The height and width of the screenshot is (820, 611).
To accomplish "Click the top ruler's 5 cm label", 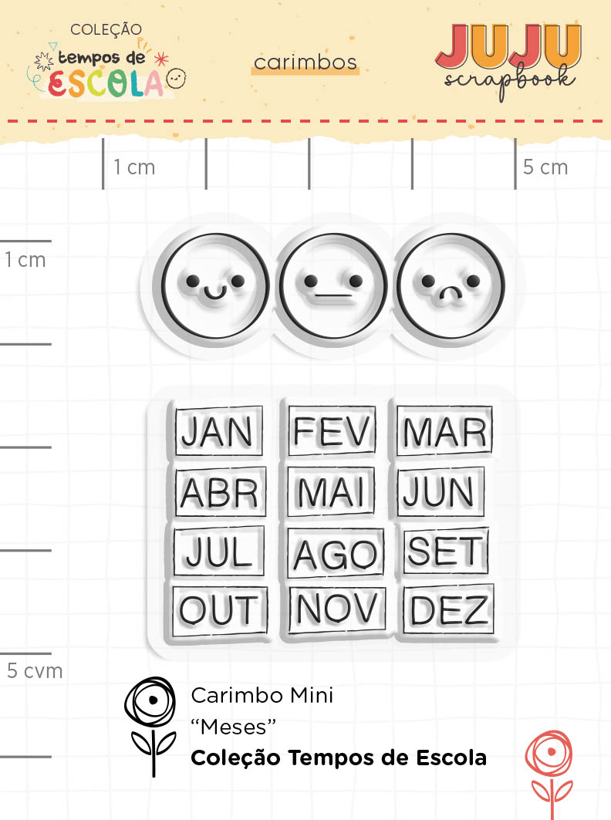I will point(545,167).
